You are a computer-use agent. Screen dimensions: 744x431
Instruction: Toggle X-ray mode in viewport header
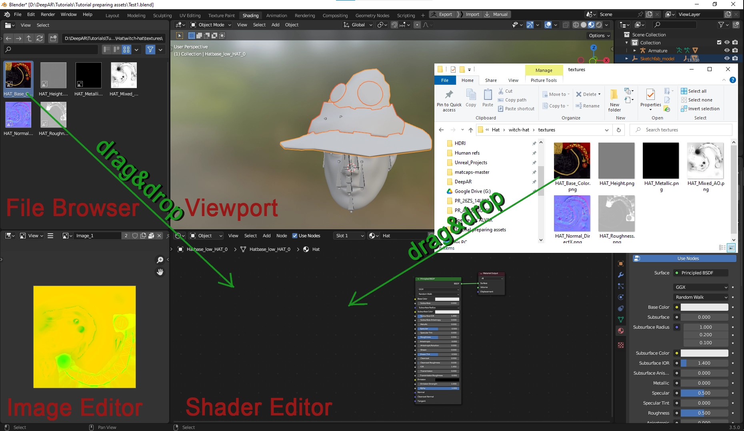pos(566,25)
